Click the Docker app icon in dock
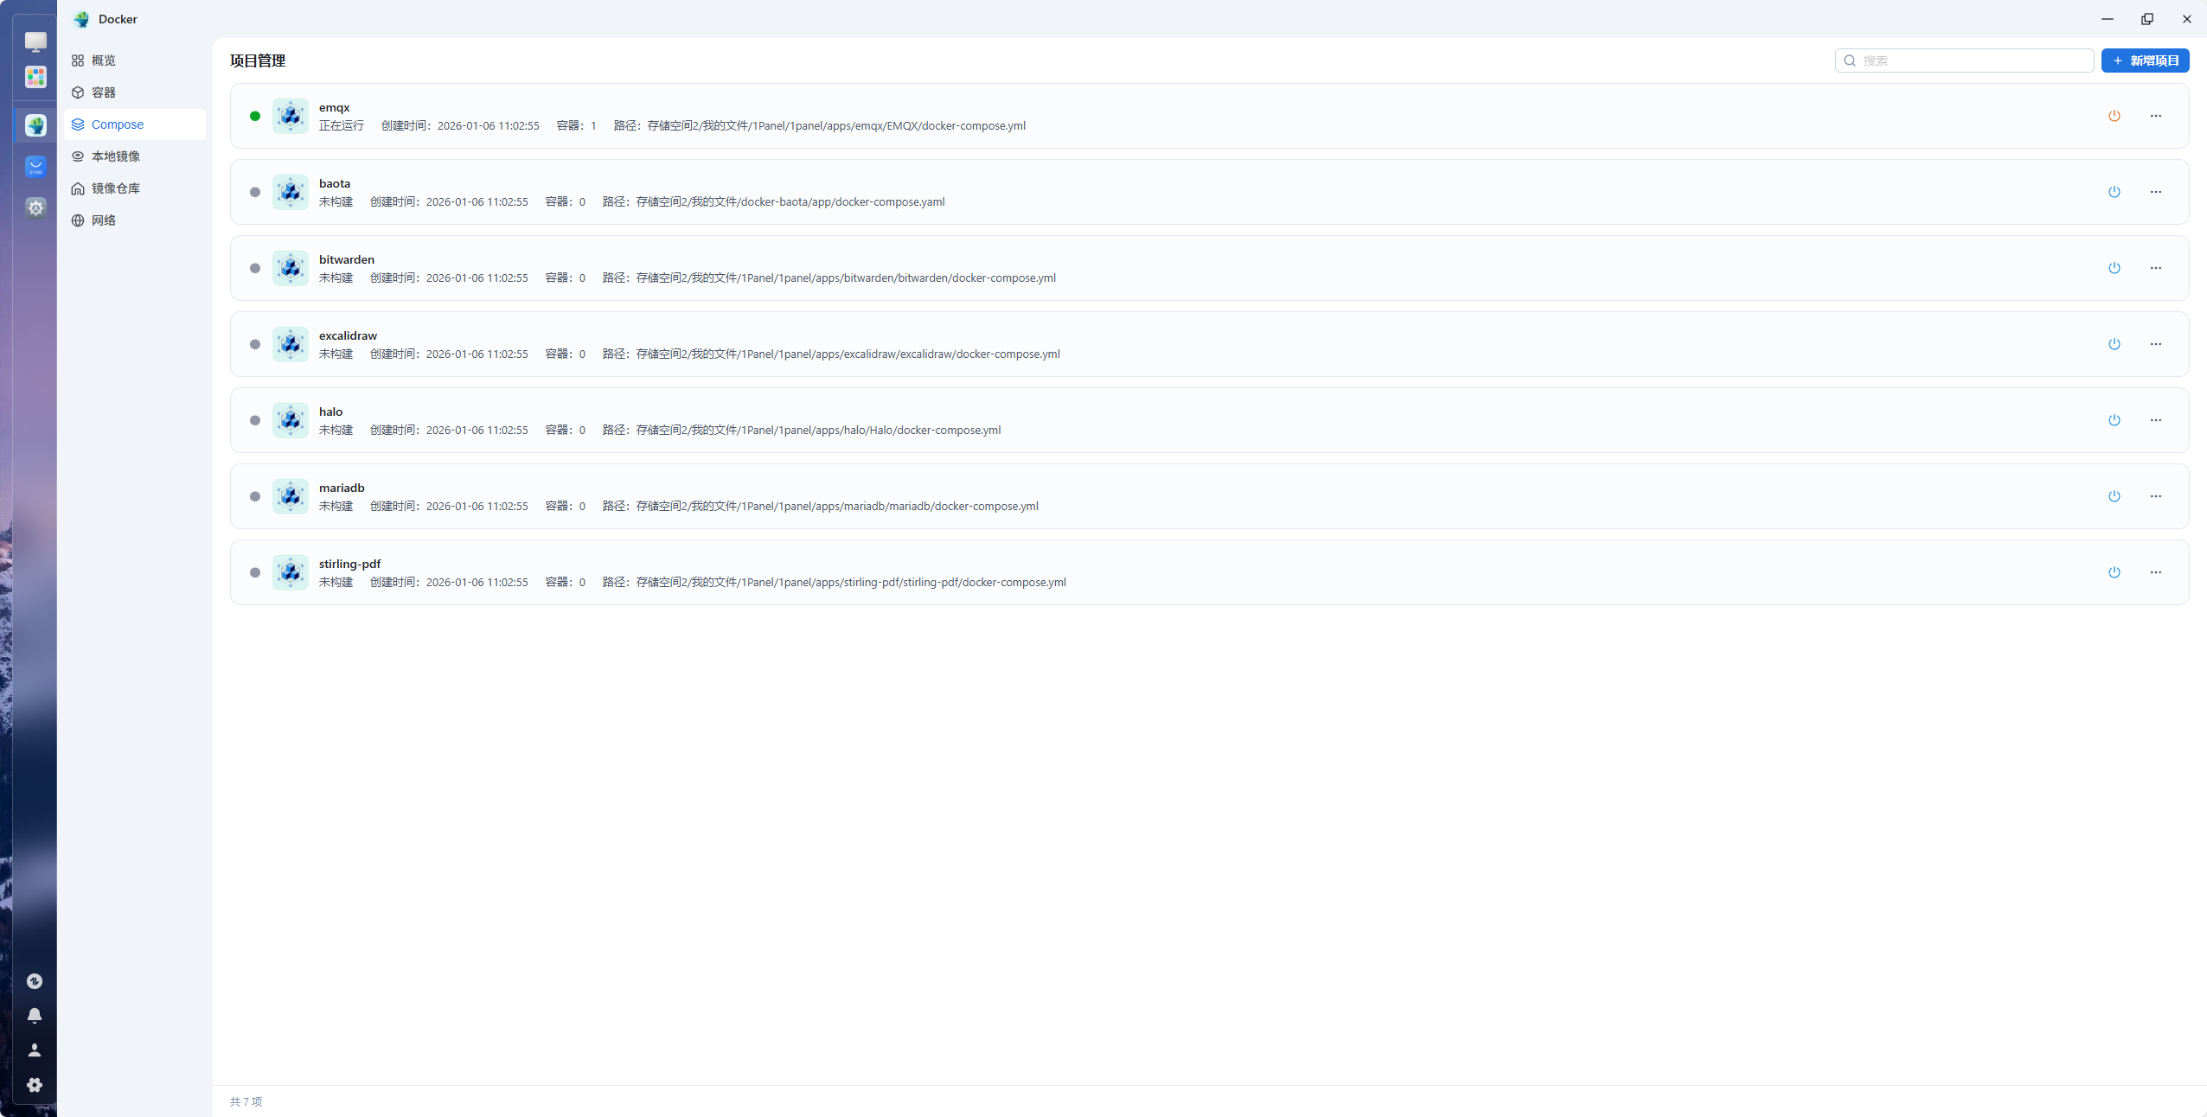 35,125
